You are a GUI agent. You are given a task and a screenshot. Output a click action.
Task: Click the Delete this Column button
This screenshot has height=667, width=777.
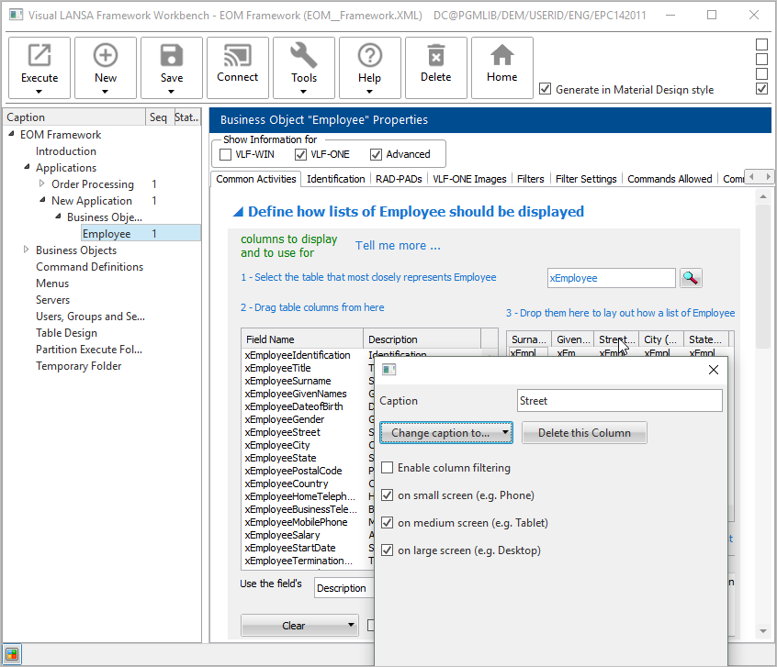584,433
